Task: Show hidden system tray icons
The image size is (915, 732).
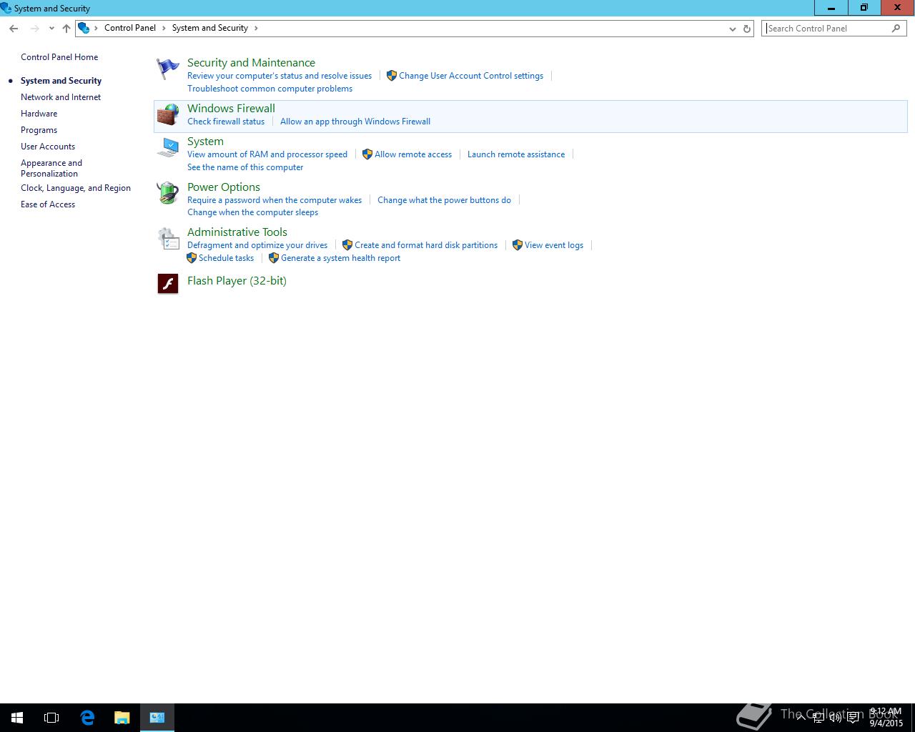Action: [801, 717]
